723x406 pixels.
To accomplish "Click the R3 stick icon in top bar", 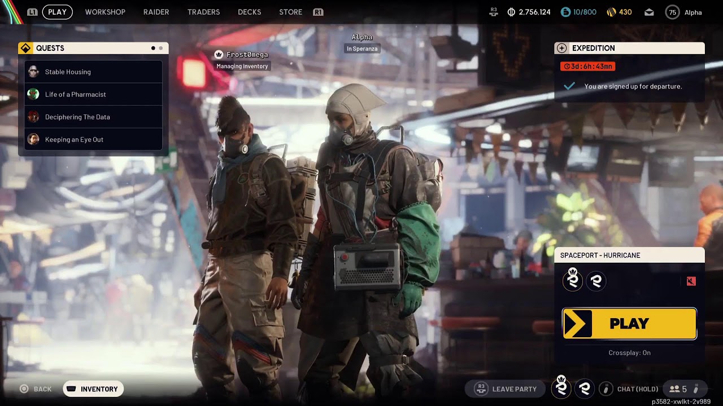I will 494,11.
